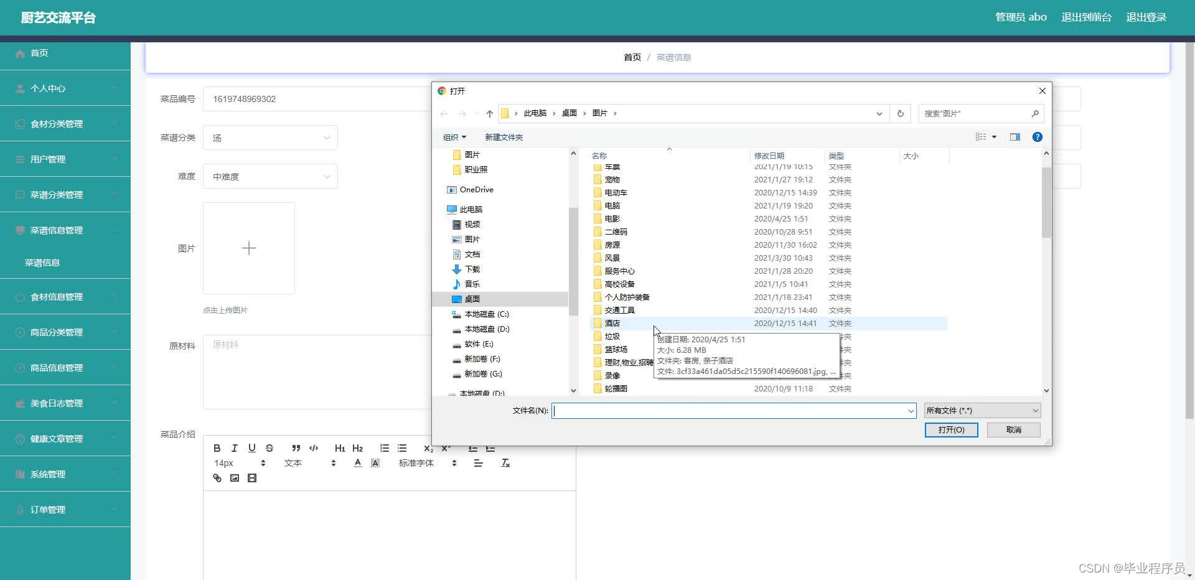Toggle italic formatting
Viewport: 1195px width, 580px height.
click(x=234, y=448)
